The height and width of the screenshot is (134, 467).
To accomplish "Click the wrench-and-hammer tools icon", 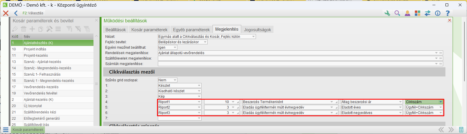I will tap(49, 29).
